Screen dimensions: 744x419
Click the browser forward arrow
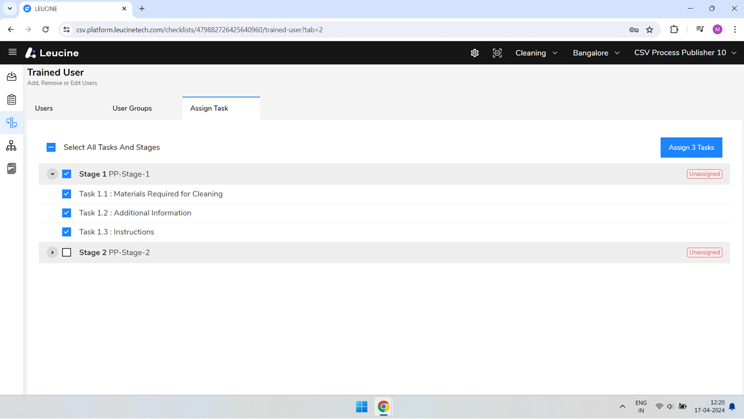(x=28, y=30)
